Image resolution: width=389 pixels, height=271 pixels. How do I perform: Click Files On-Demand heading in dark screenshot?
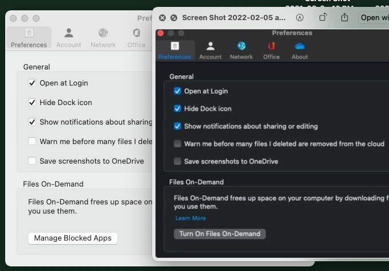click(x=196, y=182)
